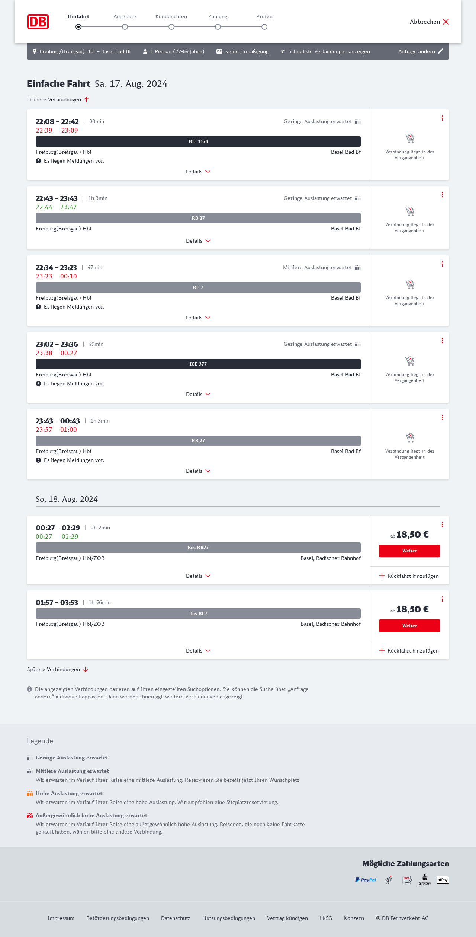Open three-dot menu for ICE 1171 connection
476x937 pixels.
coord(442,118)
